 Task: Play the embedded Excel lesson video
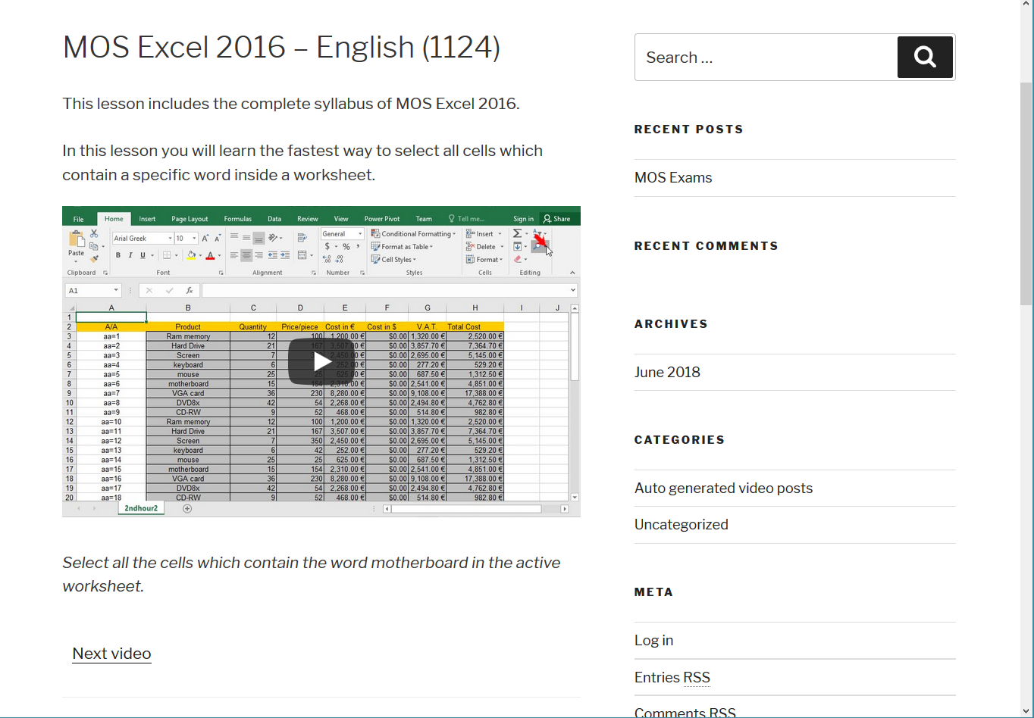coord(321,362)
